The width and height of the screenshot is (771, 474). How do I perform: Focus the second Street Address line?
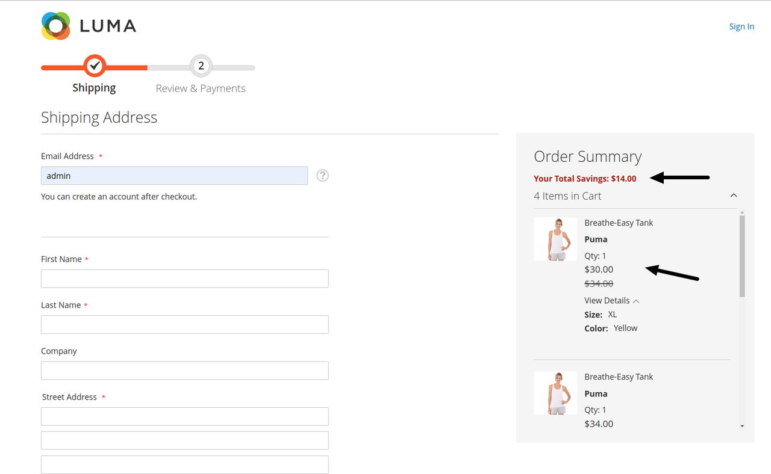[184, 440]
